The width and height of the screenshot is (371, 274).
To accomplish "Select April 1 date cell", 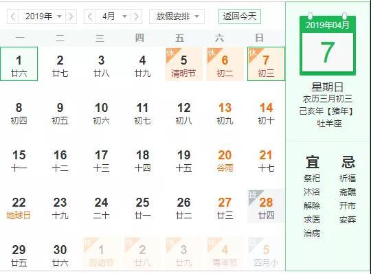I will (x=19, y=64).
